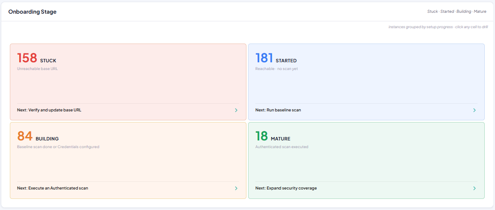The image size is (495, 210).
Task: Click 'Reachable · no scan yet' description
Action: (x=276, y=69)
